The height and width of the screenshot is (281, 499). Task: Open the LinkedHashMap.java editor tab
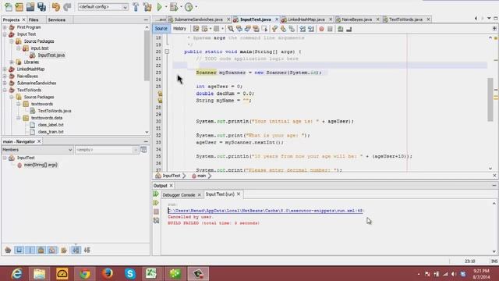[x=306, y=20]
